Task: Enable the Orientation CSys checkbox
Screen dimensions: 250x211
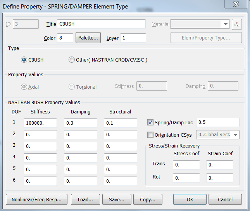Action: point(150,135)
